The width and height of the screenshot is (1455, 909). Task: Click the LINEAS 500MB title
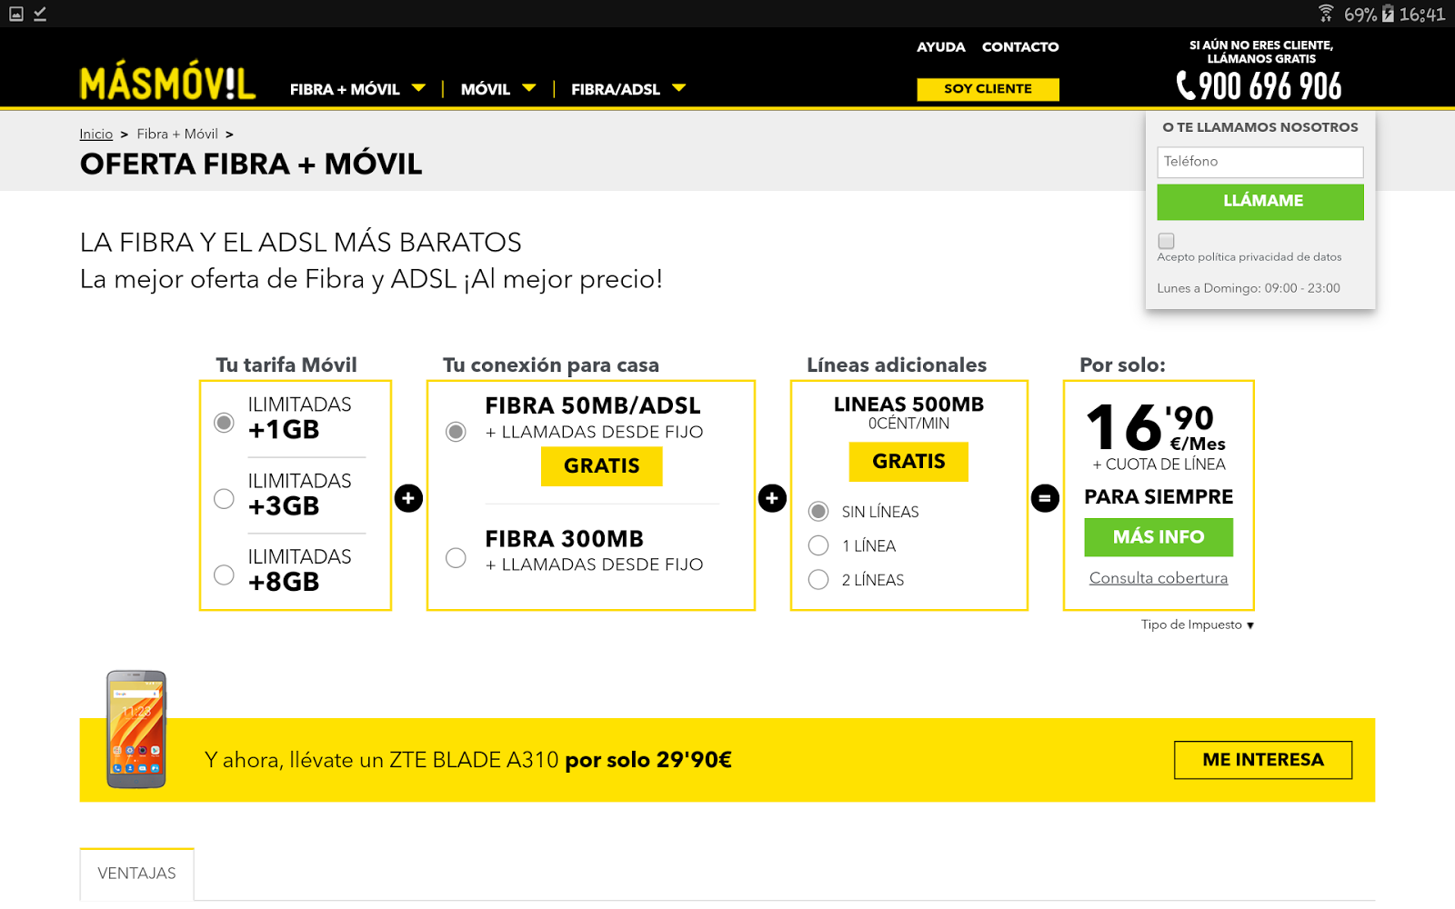908,405
